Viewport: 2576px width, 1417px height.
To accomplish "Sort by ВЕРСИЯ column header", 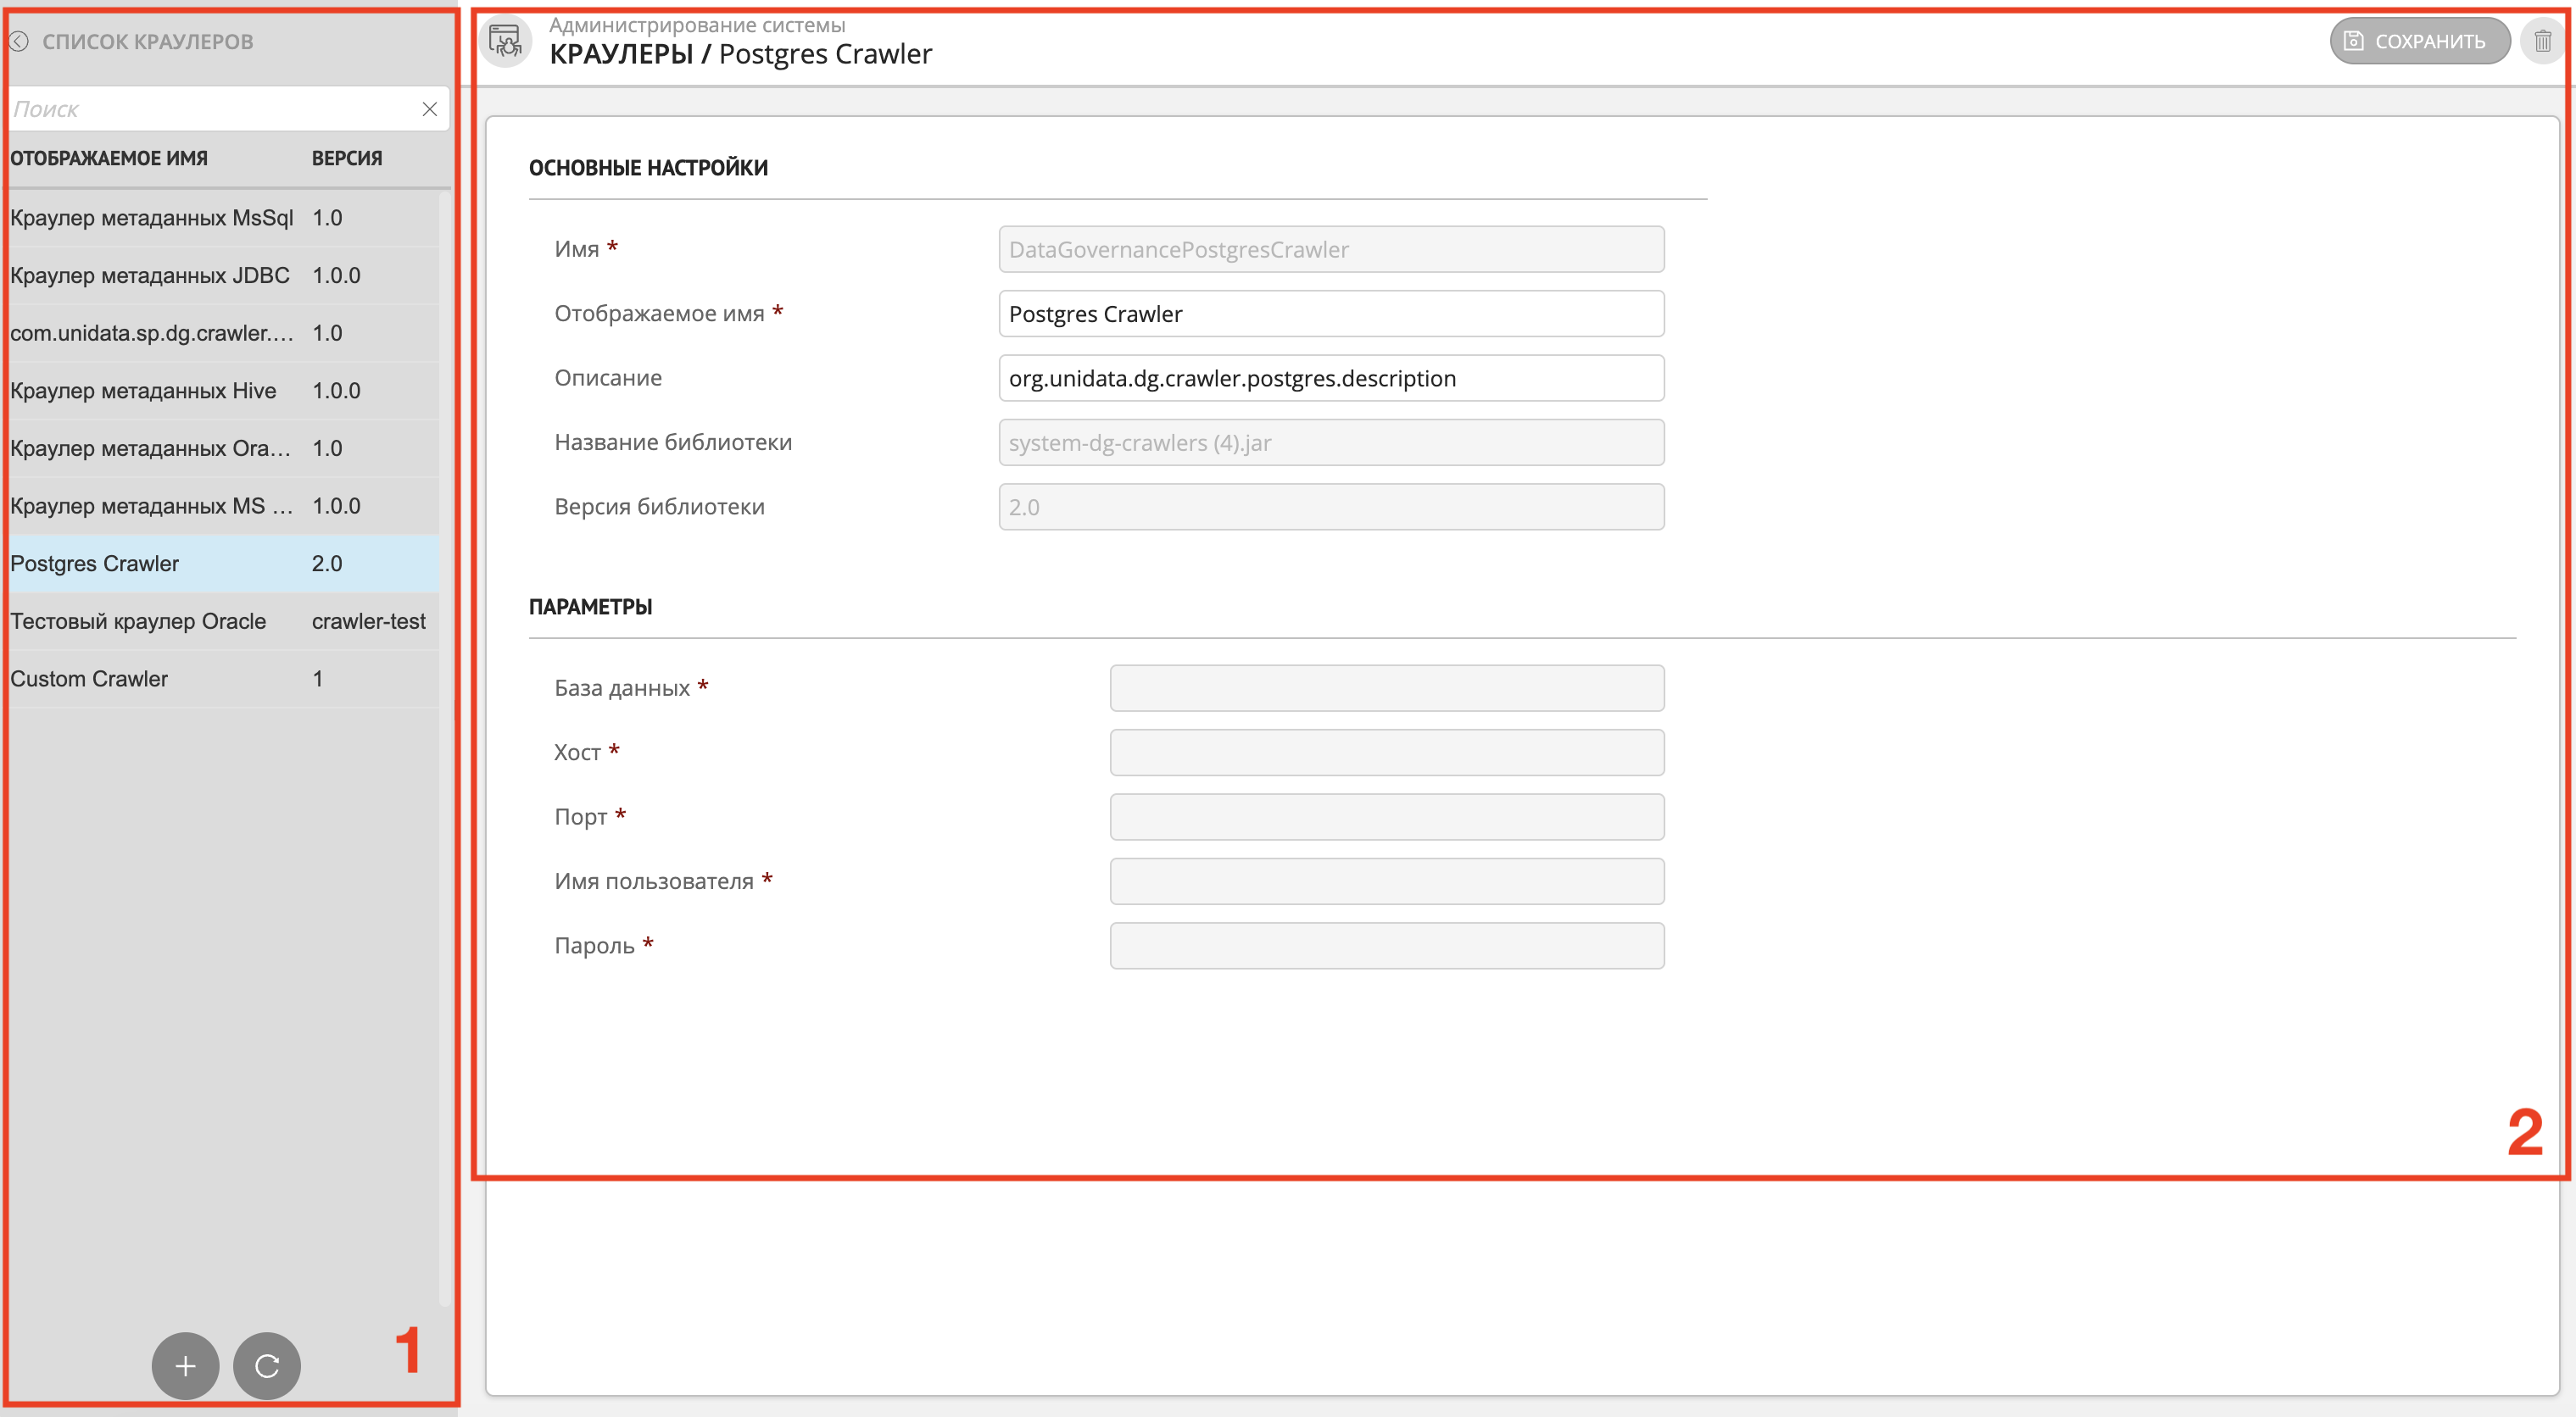I will [x=347, y=158].
